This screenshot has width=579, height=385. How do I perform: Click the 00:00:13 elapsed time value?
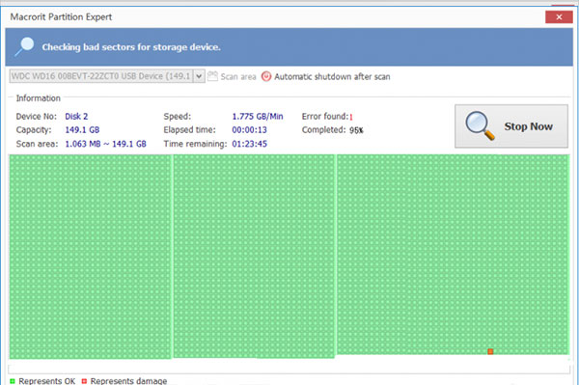pos(249,130)
